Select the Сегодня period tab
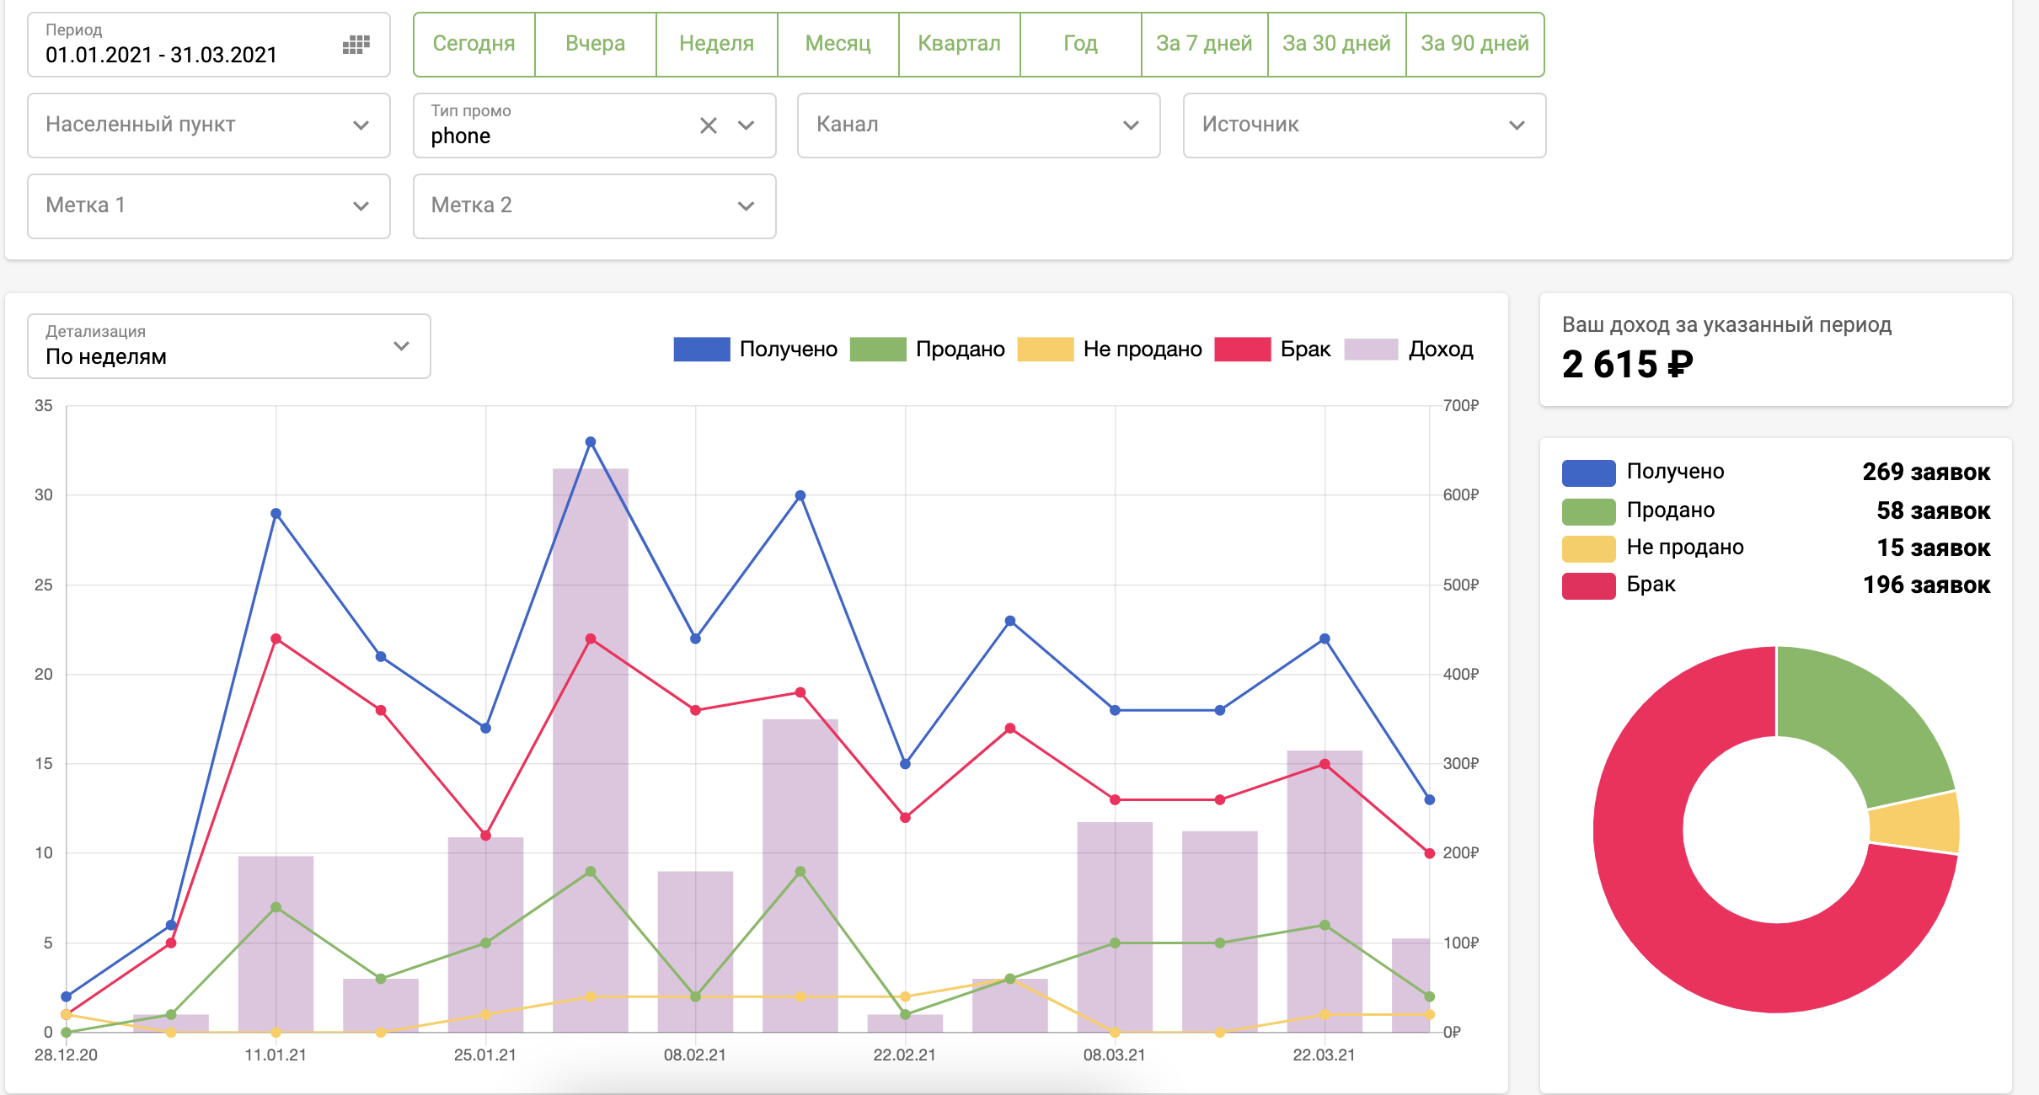The width and height of the screenshot is (2039, 1095). pyautogui.click(x=474, y=44)
